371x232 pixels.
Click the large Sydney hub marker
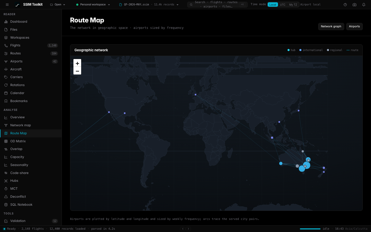click(307, 165)
